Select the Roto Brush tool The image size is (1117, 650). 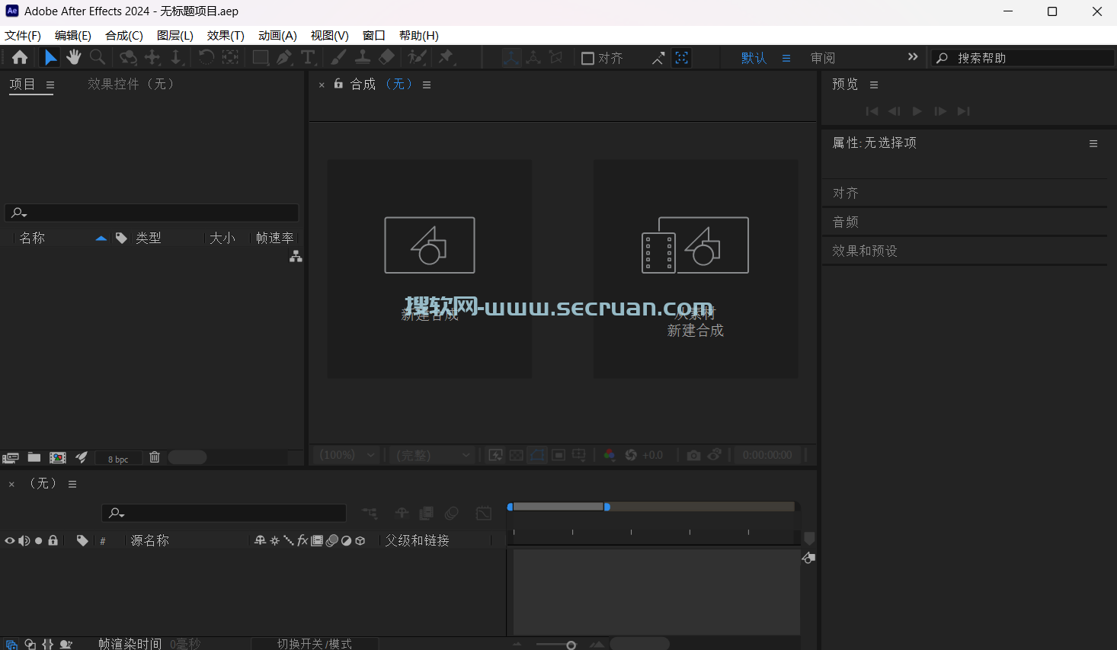tap(417, 57)
